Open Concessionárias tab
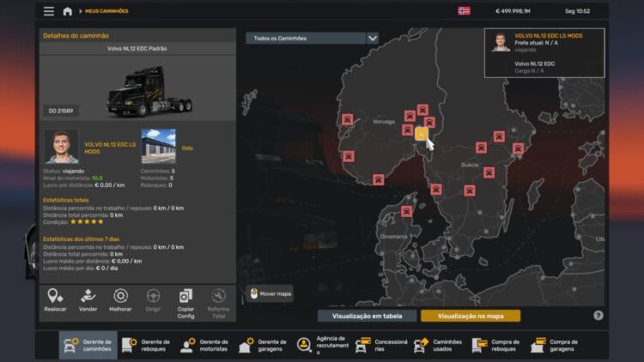Image resolution: width=644 pixels, height=362 pixels. (x=381, y=345)
